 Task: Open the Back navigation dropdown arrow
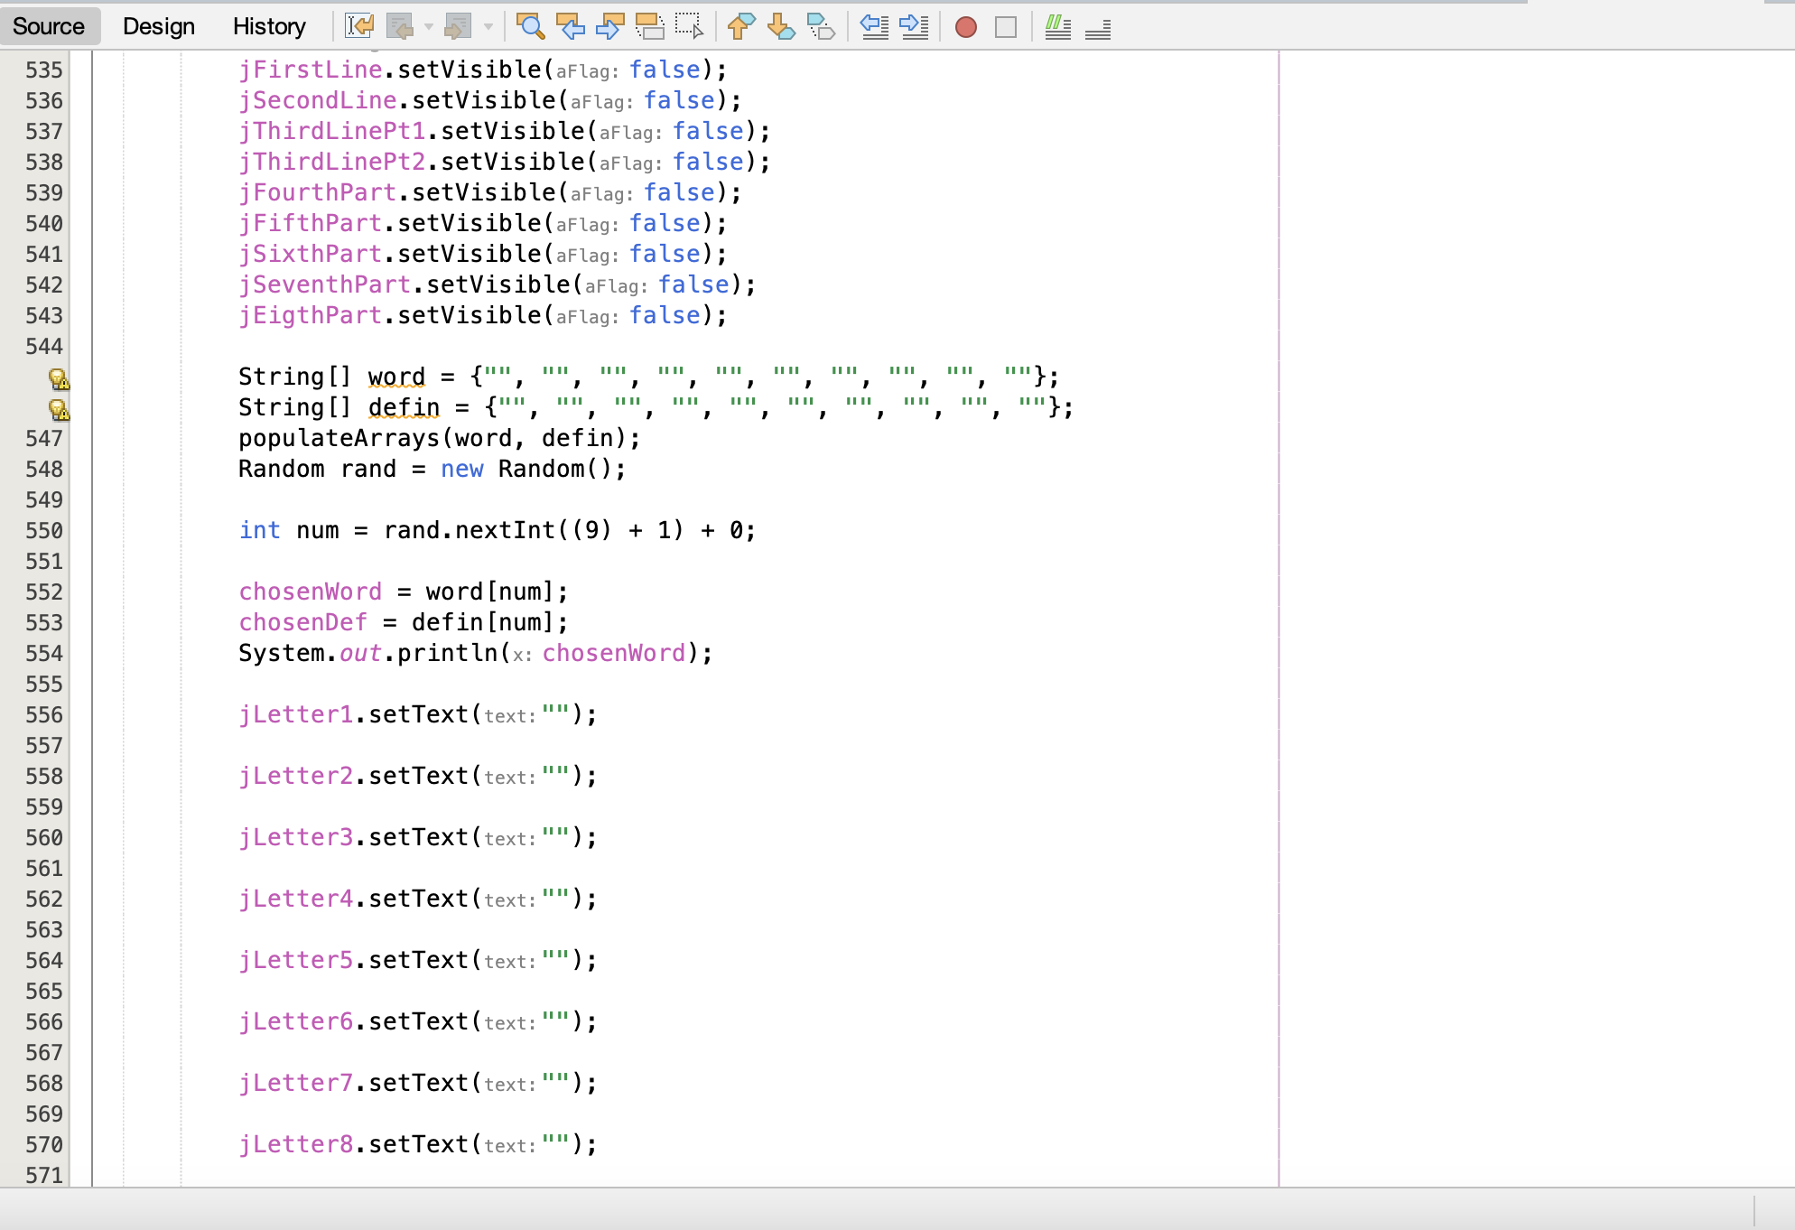pyautogui.click(x=429, y=27)
